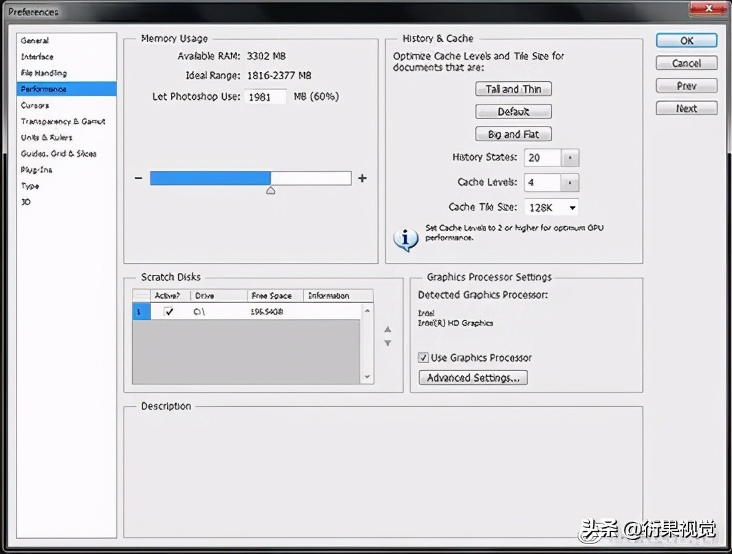
Task: Move scratch disk up with arrow icon
Action: coord(388,330)
